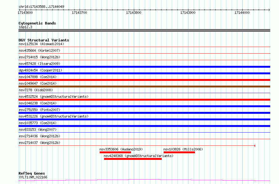Open the nsv1046238 (Coe2014) label
This screenshot has width=279, height=184.
(38, 103)
